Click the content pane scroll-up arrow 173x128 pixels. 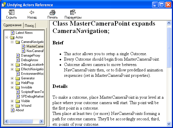(x=169, y=23)
